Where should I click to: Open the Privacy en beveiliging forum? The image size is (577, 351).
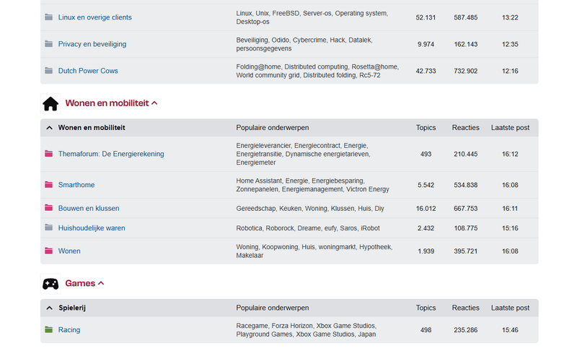tap(92, 44)
